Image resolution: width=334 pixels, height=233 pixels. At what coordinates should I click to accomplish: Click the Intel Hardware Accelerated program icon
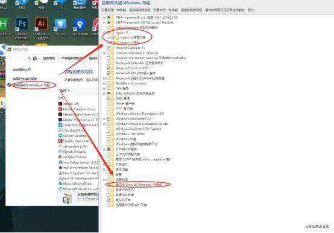click(x=60, y=168)
